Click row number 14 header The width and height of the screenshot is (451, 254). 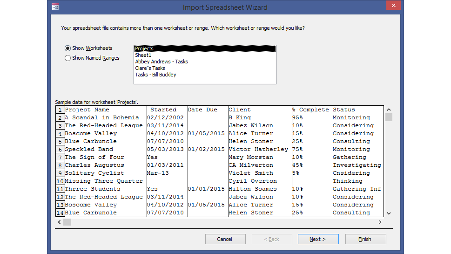coord(60,213)
